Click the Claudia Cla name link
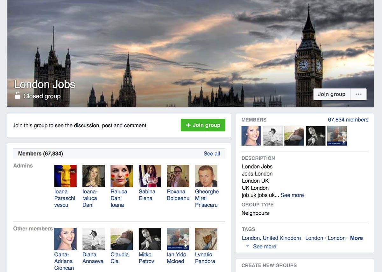The image size is (382, 272). click(x=120, y=258)
